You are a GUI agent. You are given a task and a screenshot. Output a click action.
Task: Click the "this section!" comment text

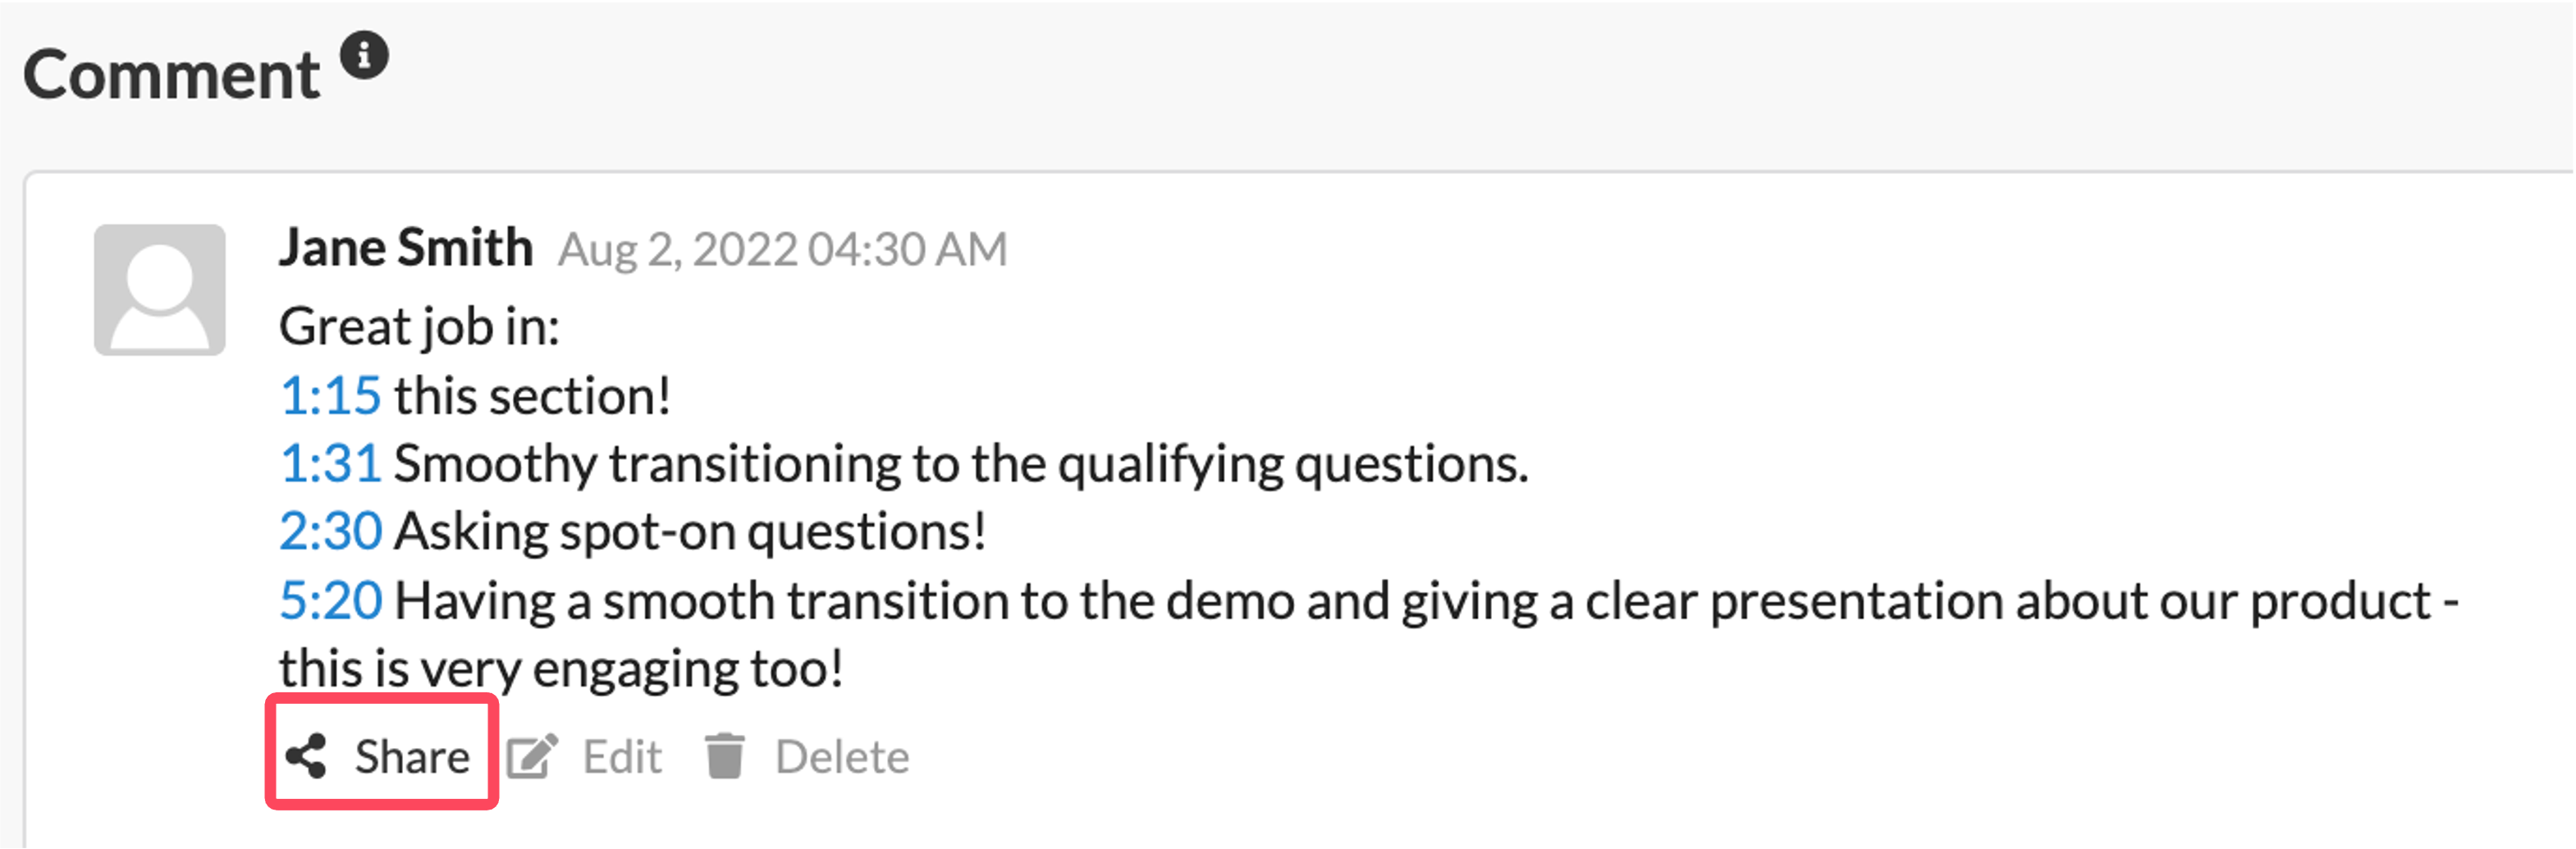[532, 396]
